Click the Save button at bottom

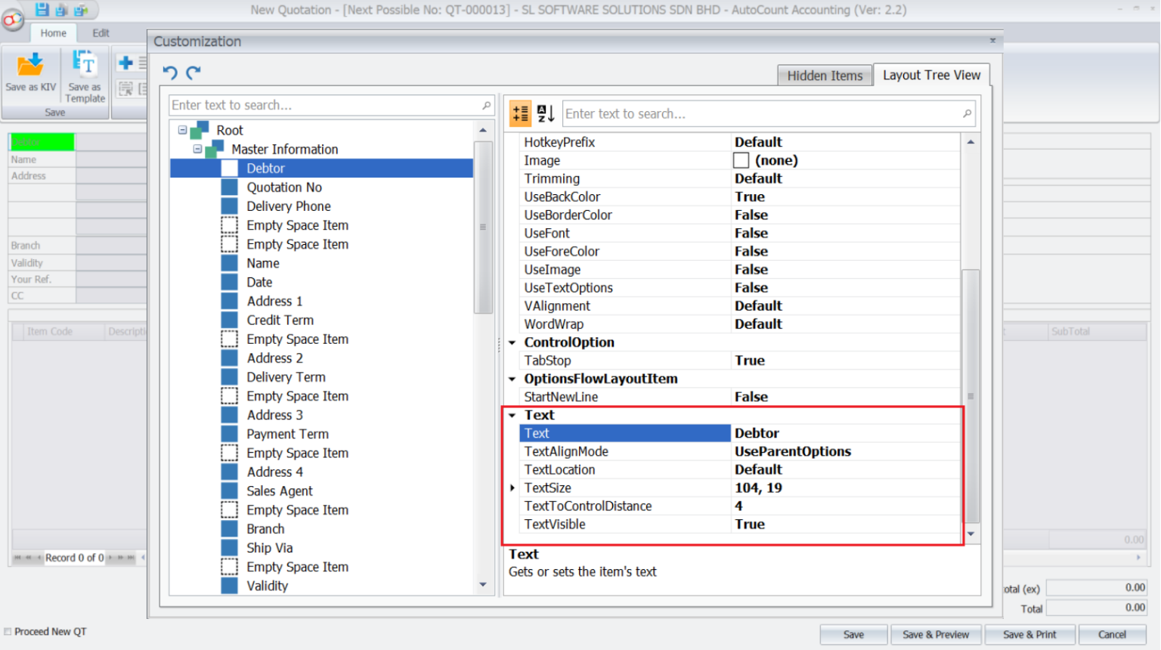[853, 635]
